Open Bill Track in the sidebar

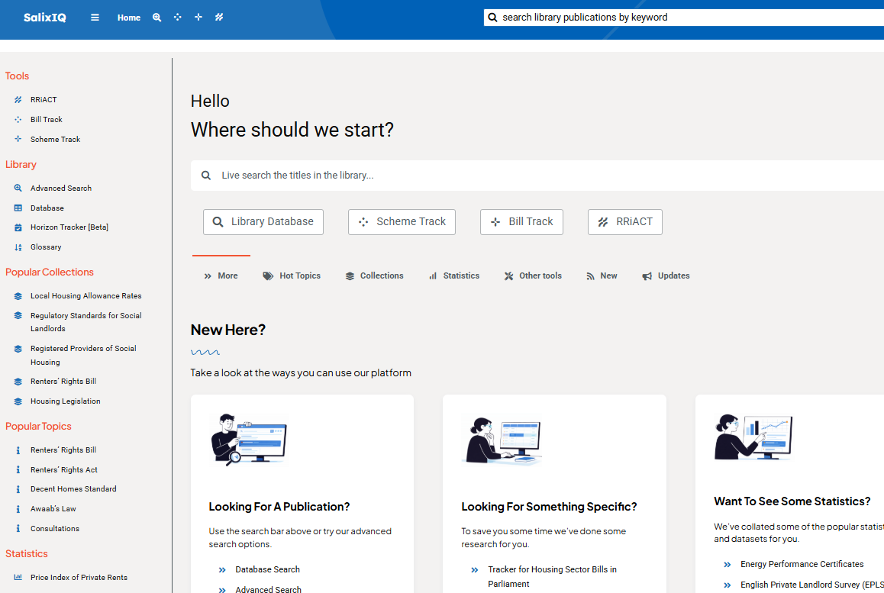pyautogui.click(x=46, y=120)
